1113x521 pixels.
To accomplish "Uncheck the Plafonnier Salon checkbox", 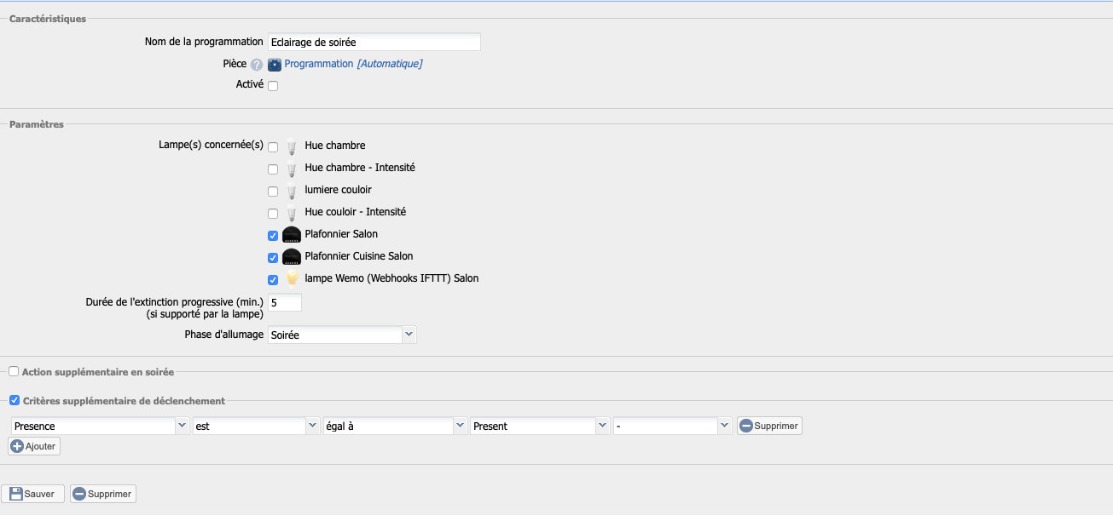I will point(273,236).
